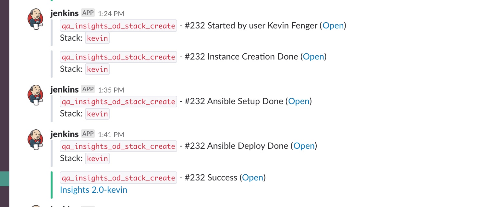This screenshot has width=501, height=207.
Task: Click Jenkins avatar on 1:24 PM message
Action: [x=35, y=19]
